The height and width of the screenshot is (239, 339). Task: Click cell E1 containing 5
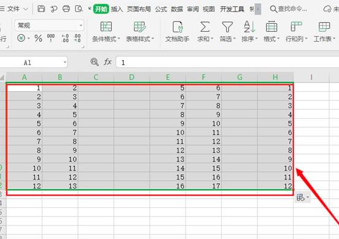(x=167, y=87)
